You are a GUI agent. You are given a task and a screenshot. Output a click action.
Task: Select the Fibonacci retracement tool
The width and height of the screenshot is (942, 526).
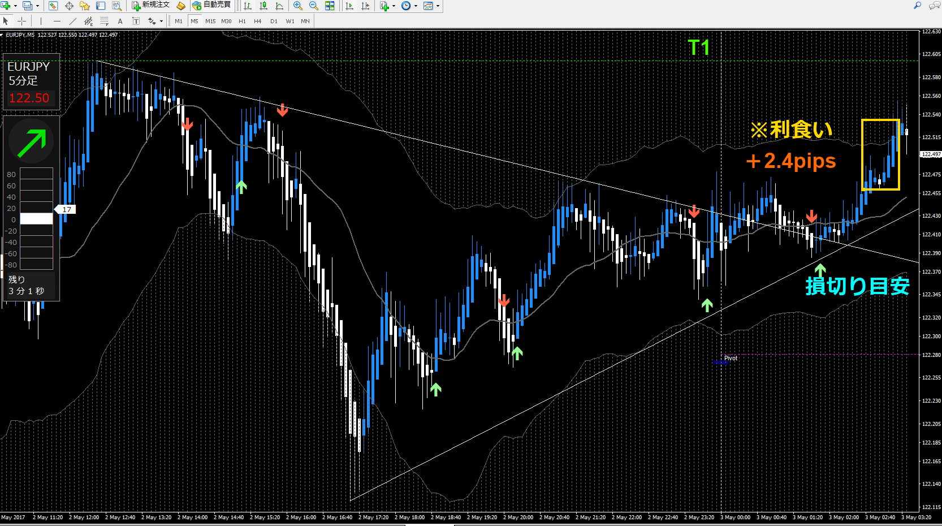[104, 21]
